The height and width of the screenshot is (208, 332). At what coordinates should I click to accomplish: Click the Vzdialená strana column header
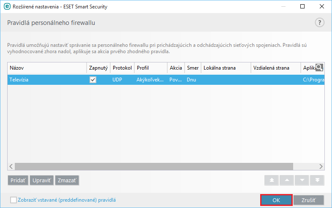pyautogui.click(x=275, y=68)
